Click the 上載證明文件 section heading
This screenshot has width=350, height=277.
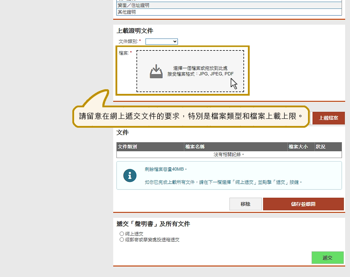[x=135, y=31]
